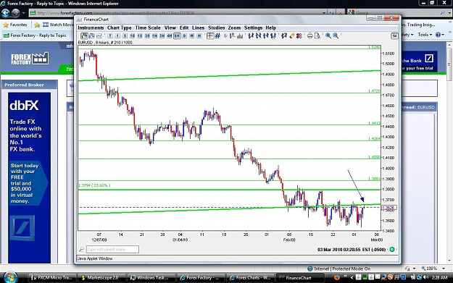Click the volume speaker tray icon
Viewport: 453px width, 283px height.
[425, 277]
